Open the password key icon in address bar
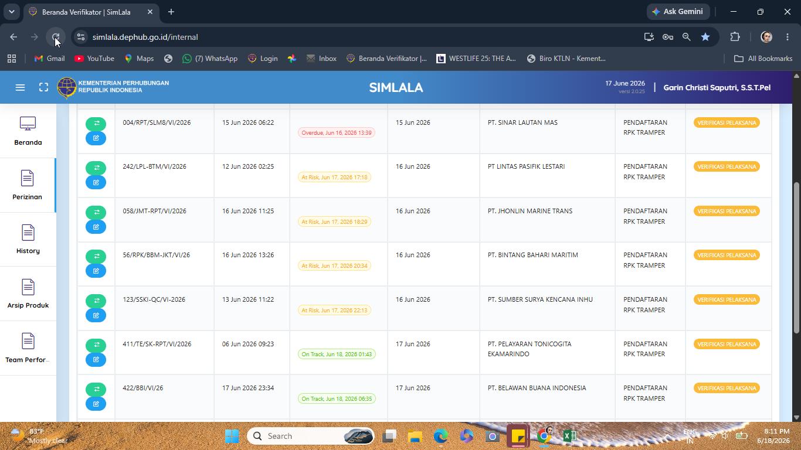 tap(668, 37)
